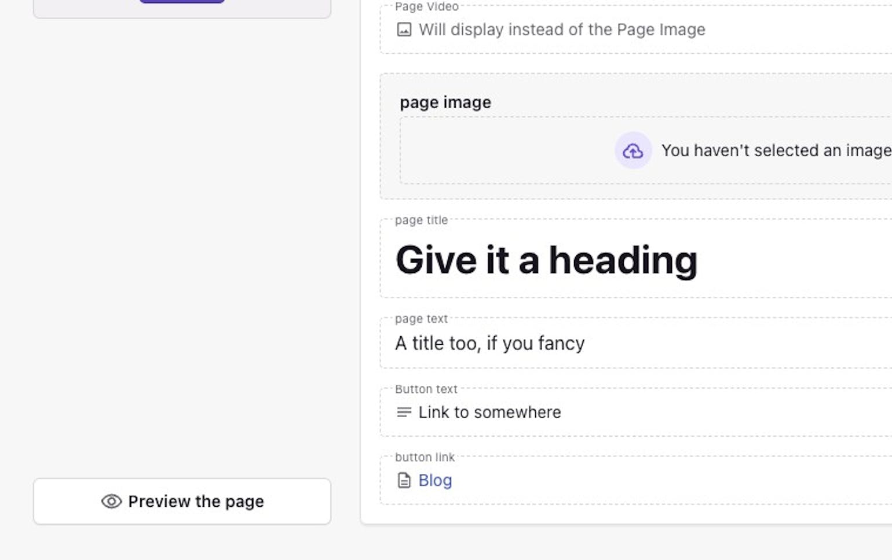Click the 'page image' section heading
Viewport: 892px width, 560px height.
[445, 102]
